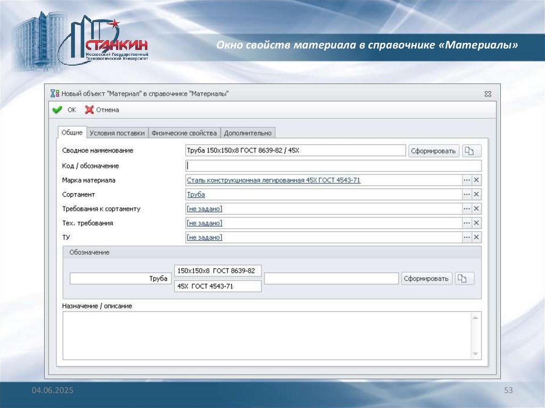Viewport: 545px width, 408px height.
Task: Open the Сталь конструкционная легированная 45Х link
Action: (x=274, y=180)
